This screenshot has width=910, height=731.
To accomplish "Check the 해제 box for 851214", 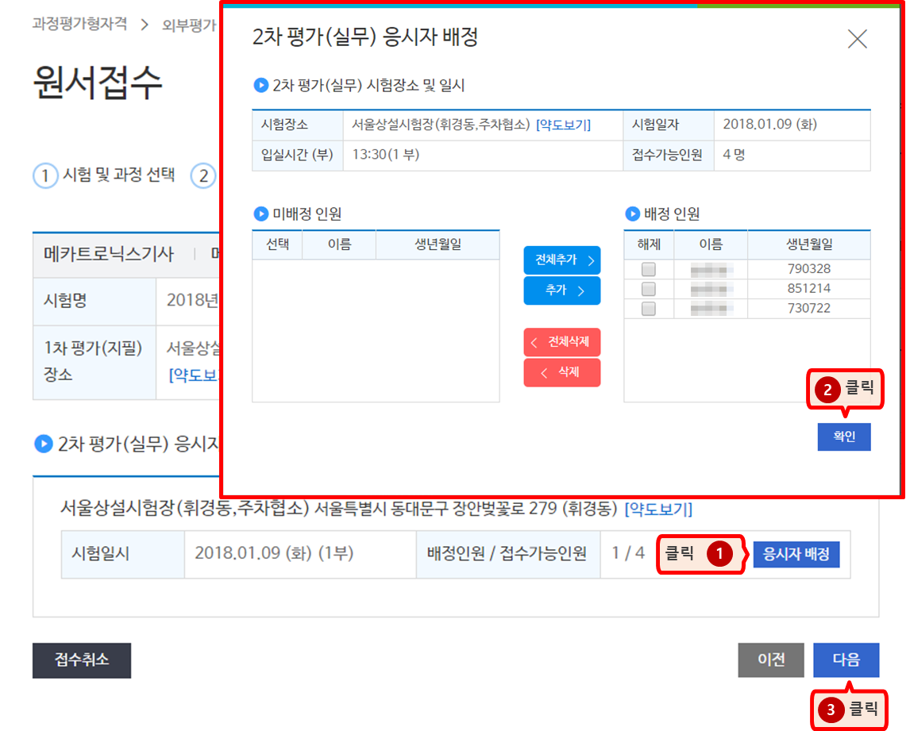I will [648, 288].
